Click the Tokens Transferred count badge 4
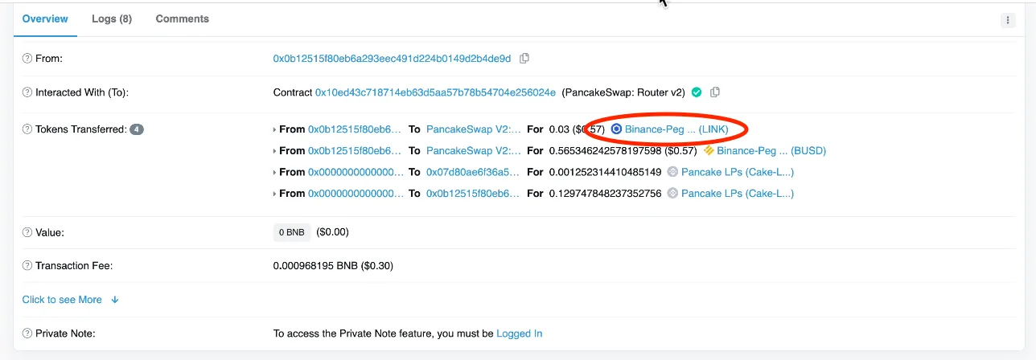1036x360 pixels. pos(137,129)
